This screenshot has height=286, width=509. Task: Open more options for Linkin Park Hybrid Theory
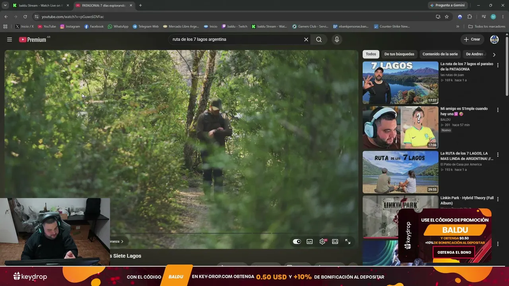click(x=498, y=200)
